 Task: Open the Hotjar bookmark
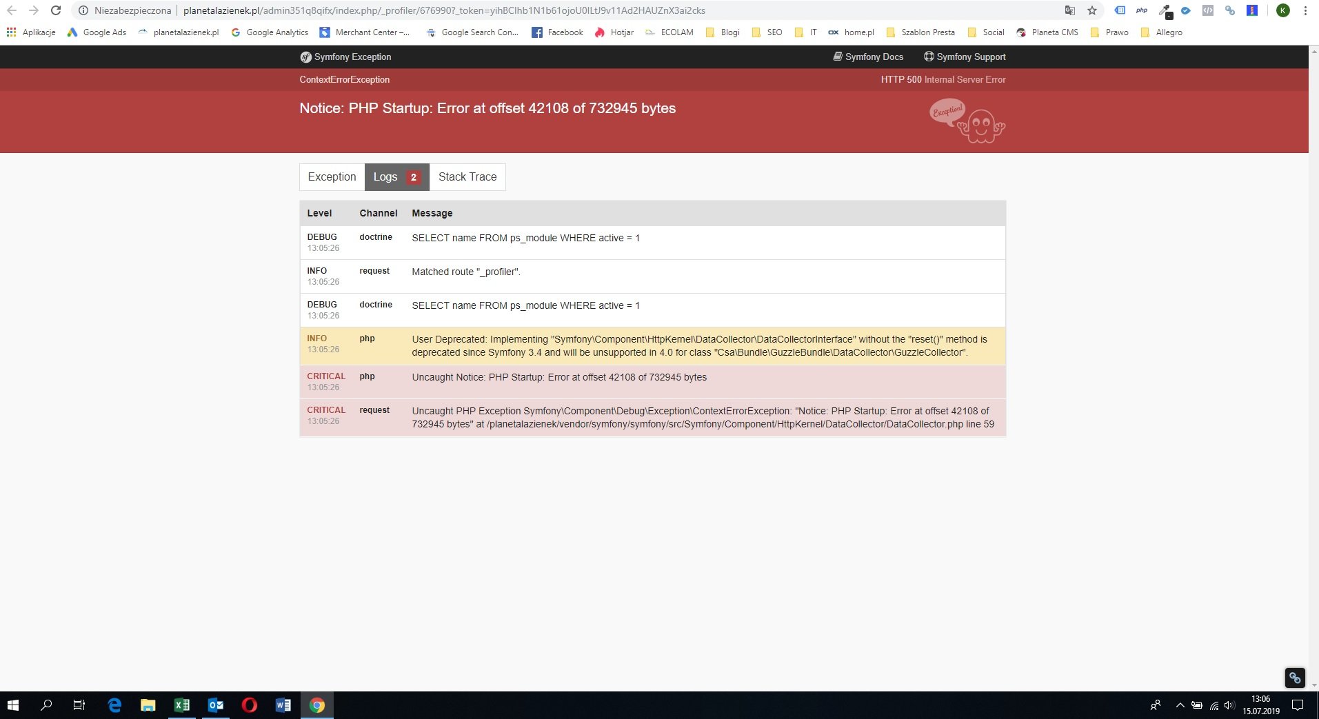[614, 32]
